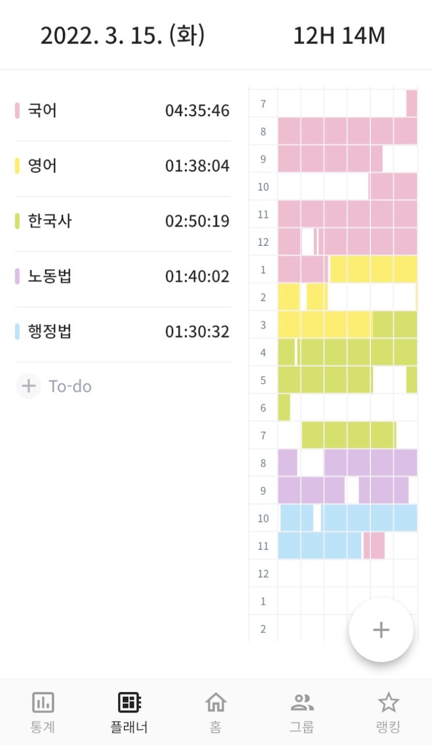Go to 홈 house icon
This screenshot has height=745, width=432.
(216, 703)
